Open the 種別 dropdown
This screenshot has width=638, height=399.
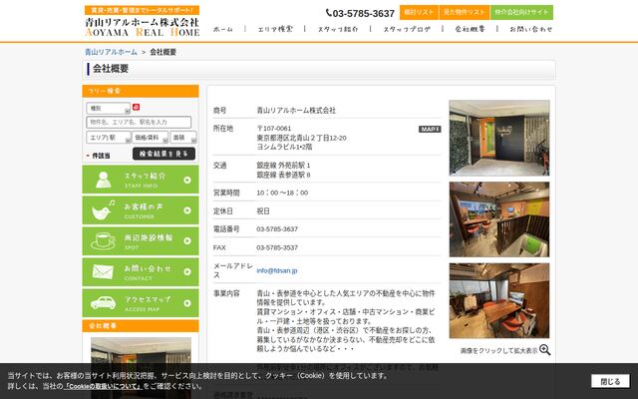tap(109, 109)
